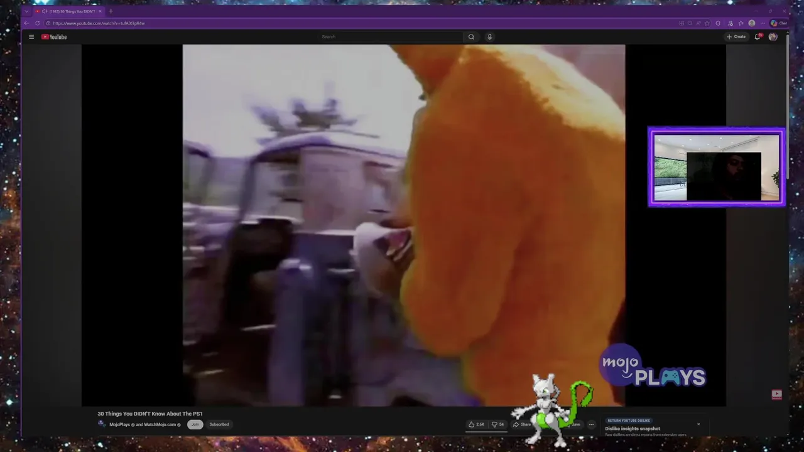Click the Subscribed button
This screenshot has width=804, height=452.
pyautogui.click(x=219, y=424)
